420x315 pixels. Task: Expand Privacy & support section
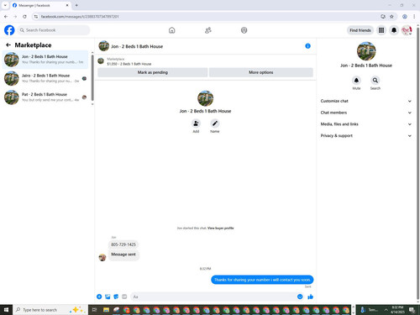tap(366, 135)
